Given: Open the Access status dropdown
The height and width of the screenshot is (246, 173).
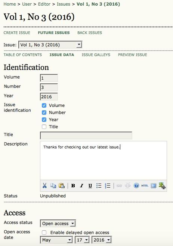Looking at the screenshot, I should 58,224.
